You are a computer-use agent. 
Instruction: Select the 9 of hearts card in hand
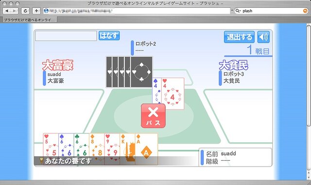click(x=112, y=149)
